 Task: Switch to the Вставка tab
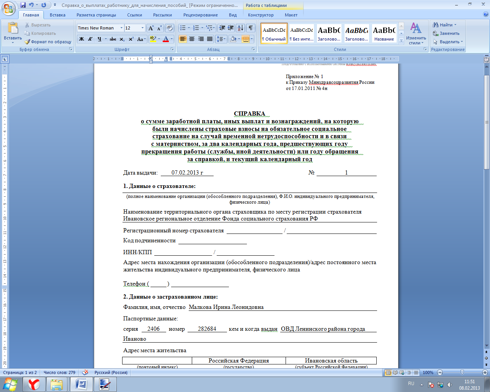[x=57, y=15]
